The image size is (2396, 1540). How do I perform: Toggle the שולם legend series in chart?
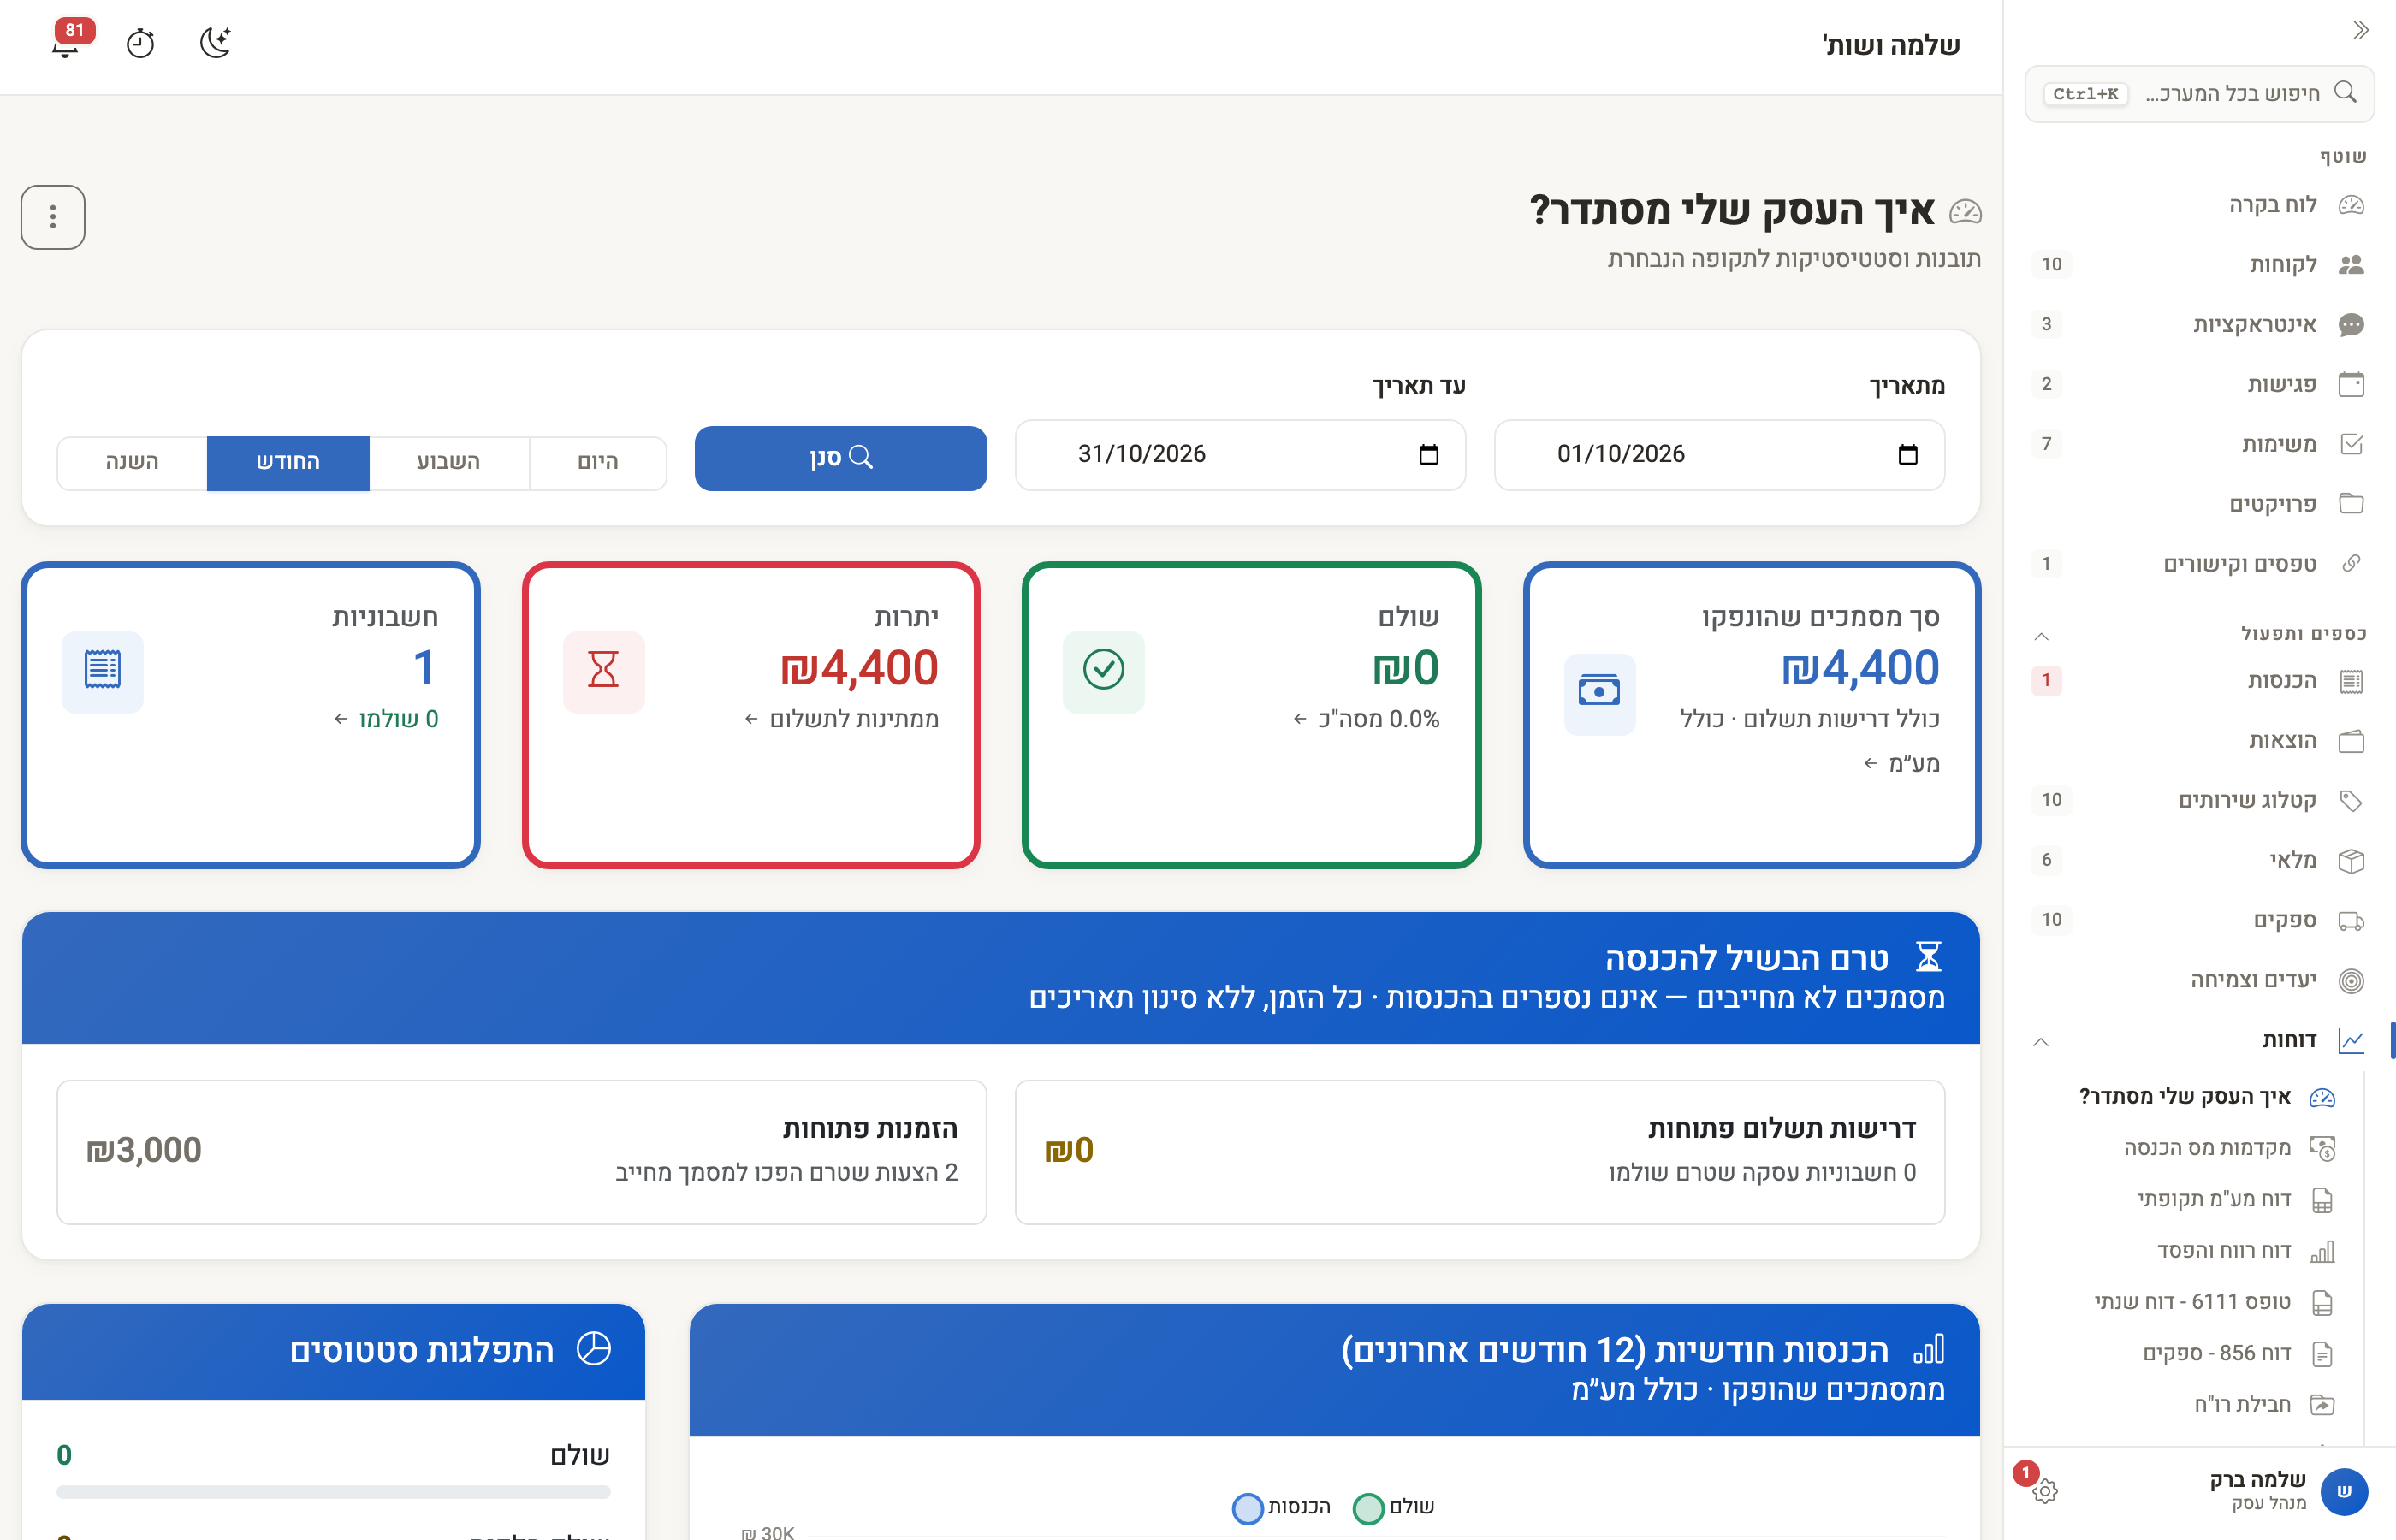point(1393,1507)
